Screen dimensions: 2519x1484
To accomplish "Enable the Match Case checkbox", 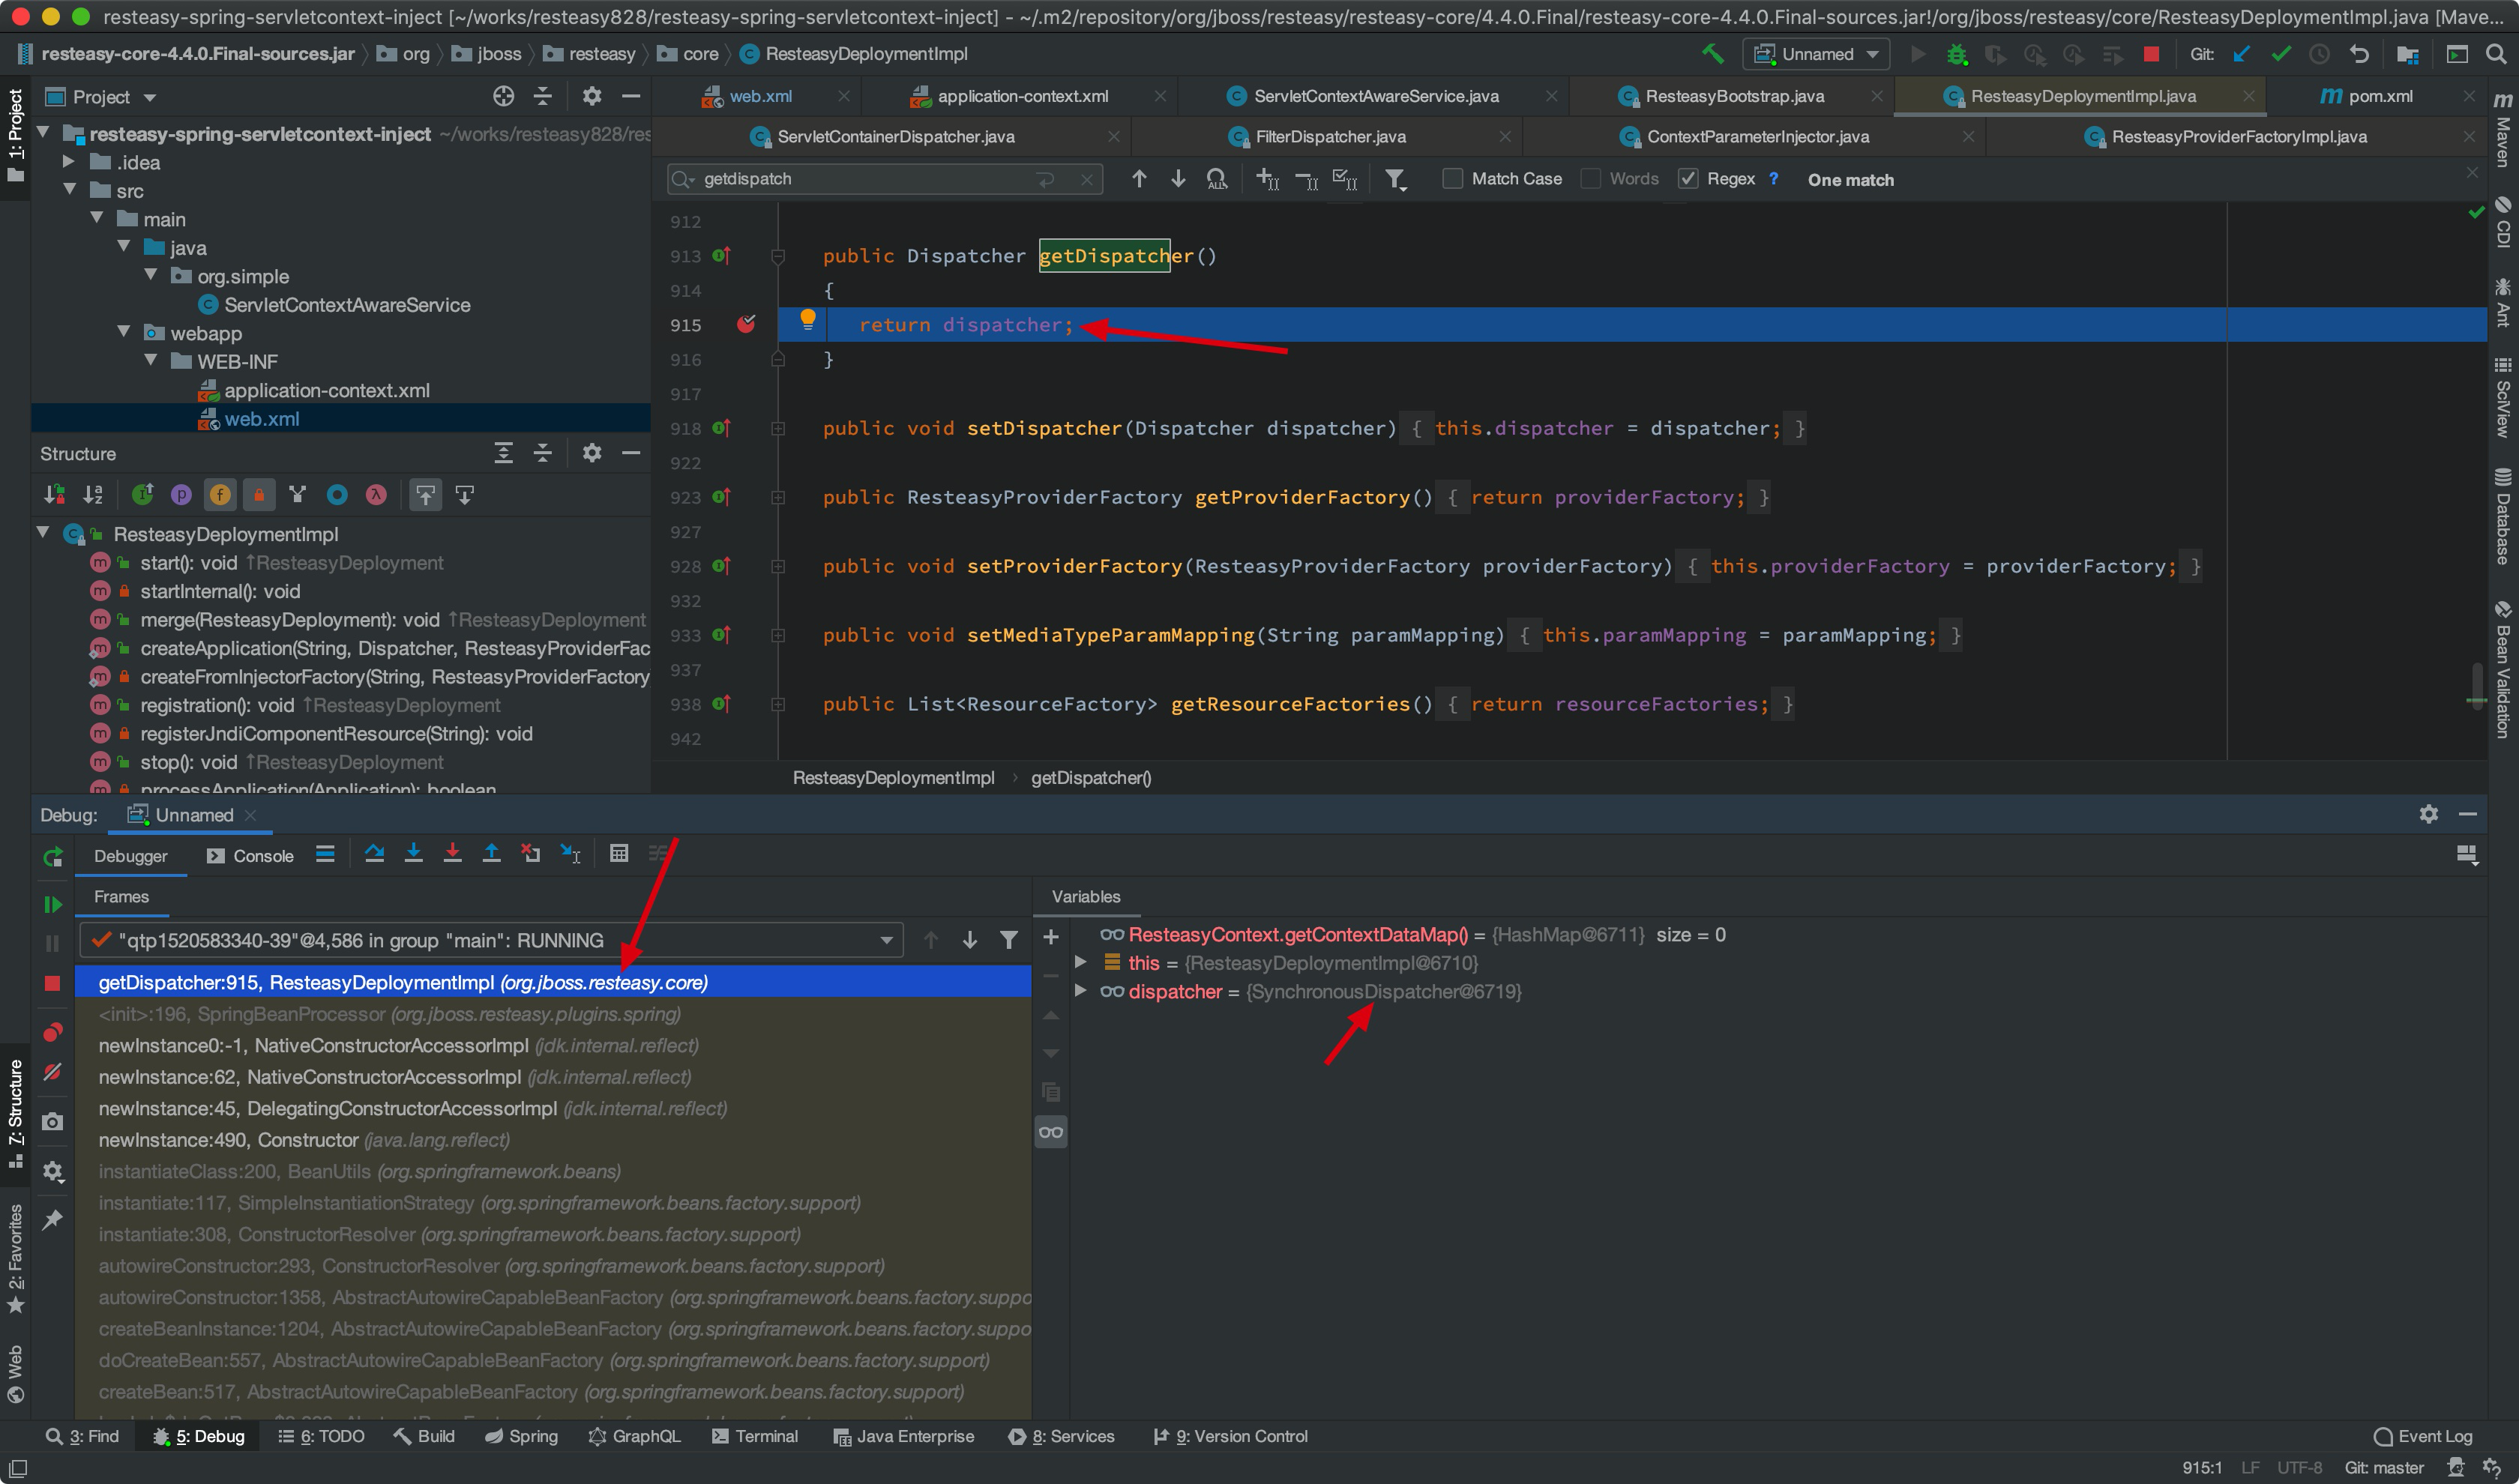I will tap(1453, 179).
